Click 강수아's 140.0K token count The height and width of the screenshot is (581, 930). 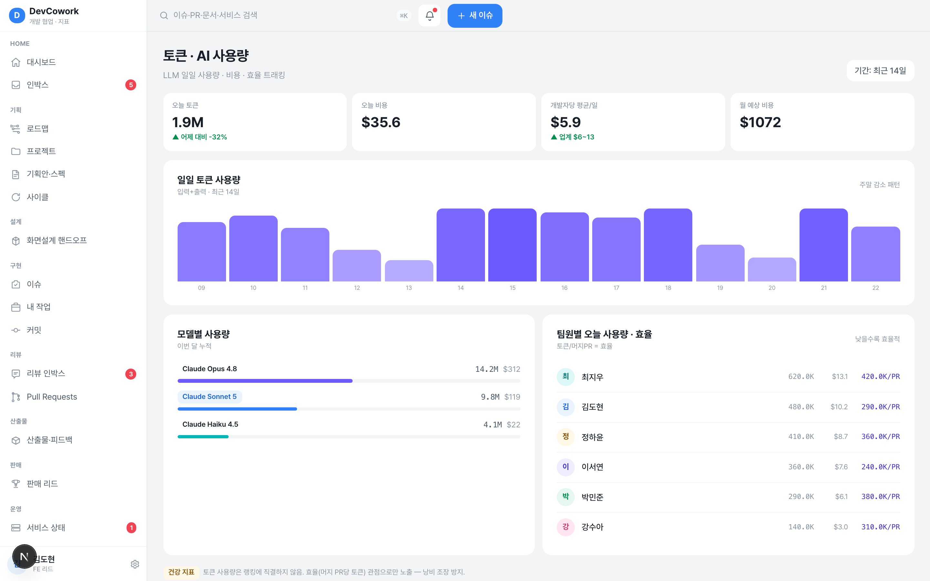tap(801, 527)
